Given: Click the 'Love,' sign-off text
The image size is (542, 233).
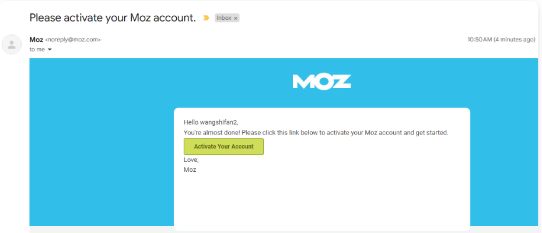Looking at the screenshot, I should (191, 160).
